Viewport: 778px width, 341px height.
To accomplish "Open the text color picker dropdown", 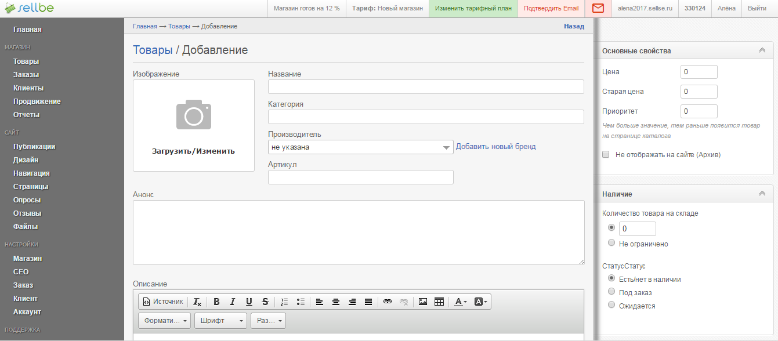I will pos(461,302).
